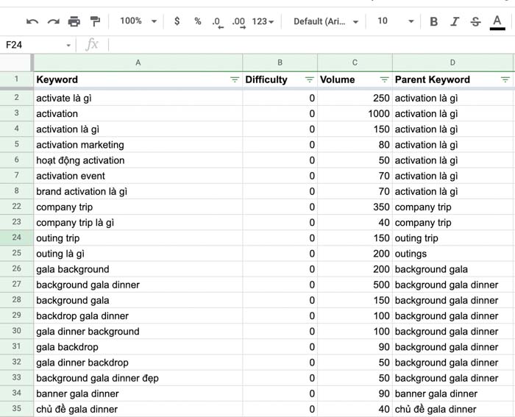Select column B header
Image resolution: width=515 pixels, height=417 pixels.
(280, 63)
